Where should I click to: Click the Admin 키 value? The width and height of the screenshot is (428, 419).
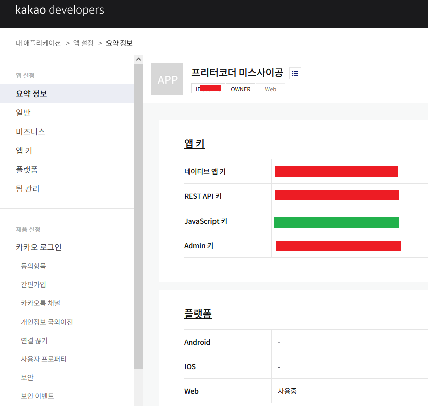(339, 246)
